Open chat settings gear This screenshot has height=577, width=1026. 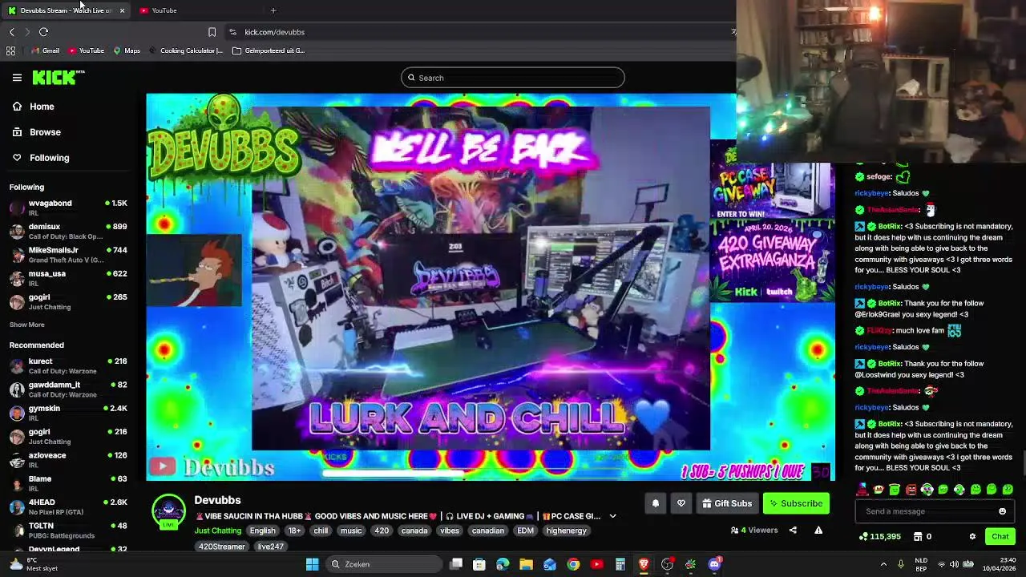972,537
